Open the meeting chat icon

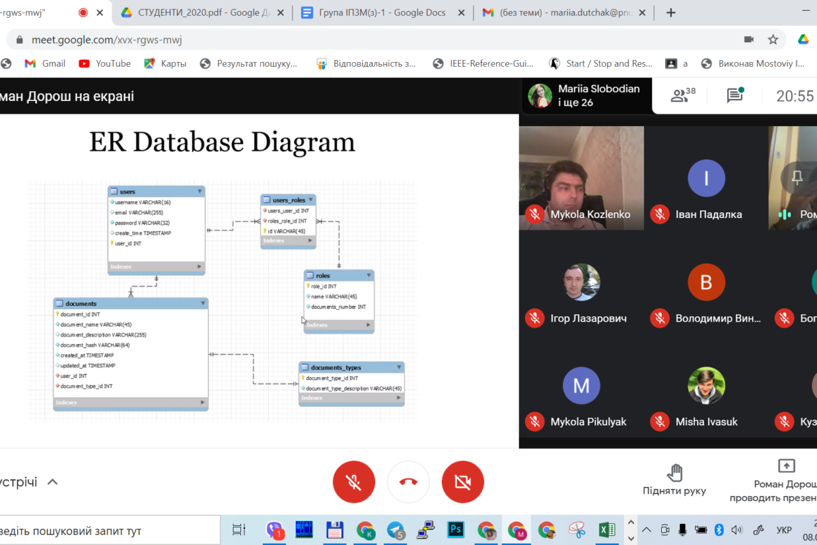pos(735,95)
